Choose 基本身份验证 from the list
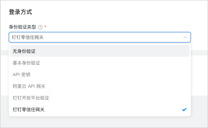Image resolution: width=208 pixels, height=128 pixels. [x=100, y=63]
